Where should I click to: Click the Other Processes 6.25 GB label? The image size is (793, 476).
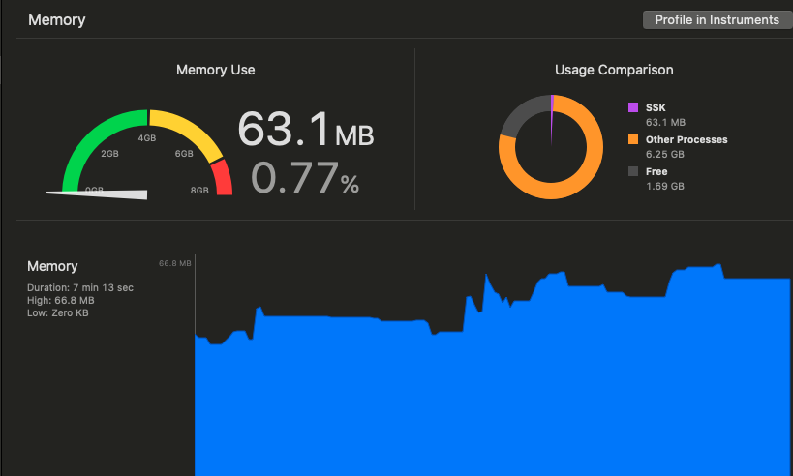tap(686, 146)
